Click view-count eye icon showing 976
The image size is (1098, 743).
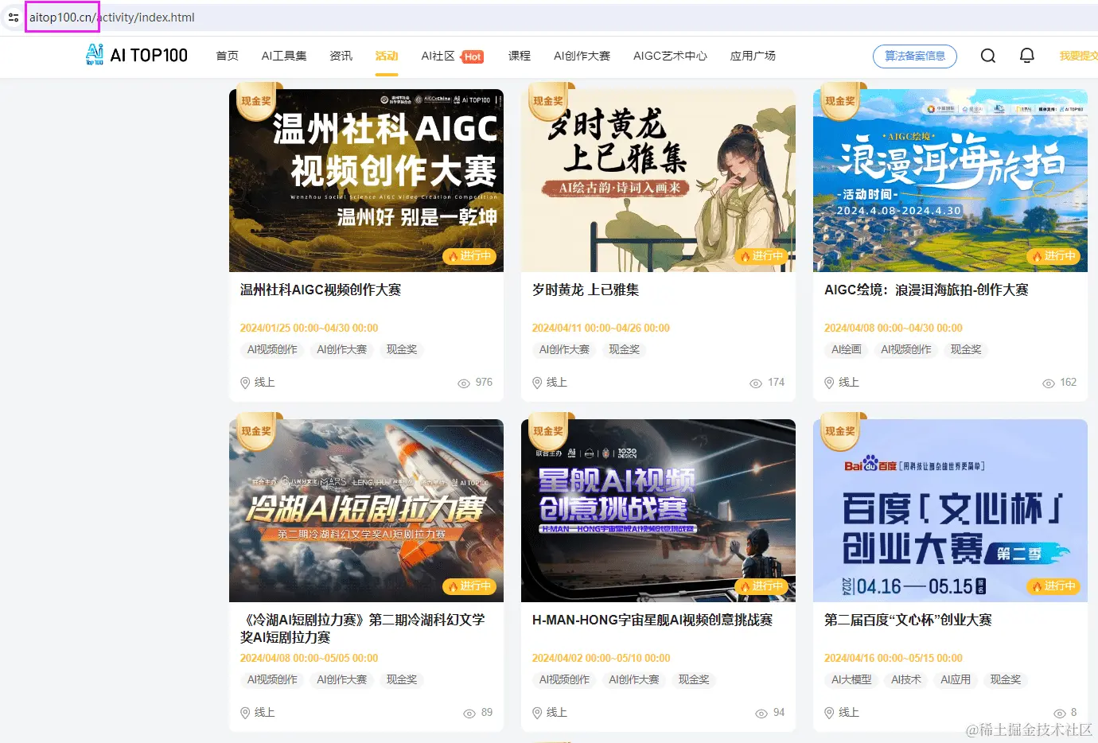pos(464,383)
